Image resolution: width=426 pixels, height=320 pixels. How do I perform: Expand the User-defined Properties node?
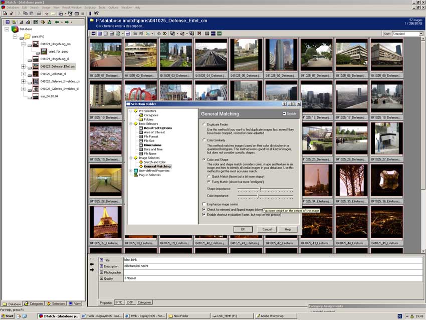[131, 171]
